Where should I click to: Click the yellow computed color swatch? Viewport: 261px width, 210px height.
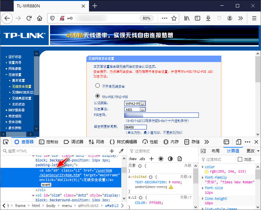[x=207, y=172]
